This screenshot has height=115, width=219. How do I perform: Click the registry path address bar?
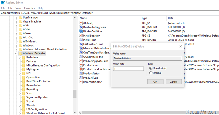coord(109,13)
